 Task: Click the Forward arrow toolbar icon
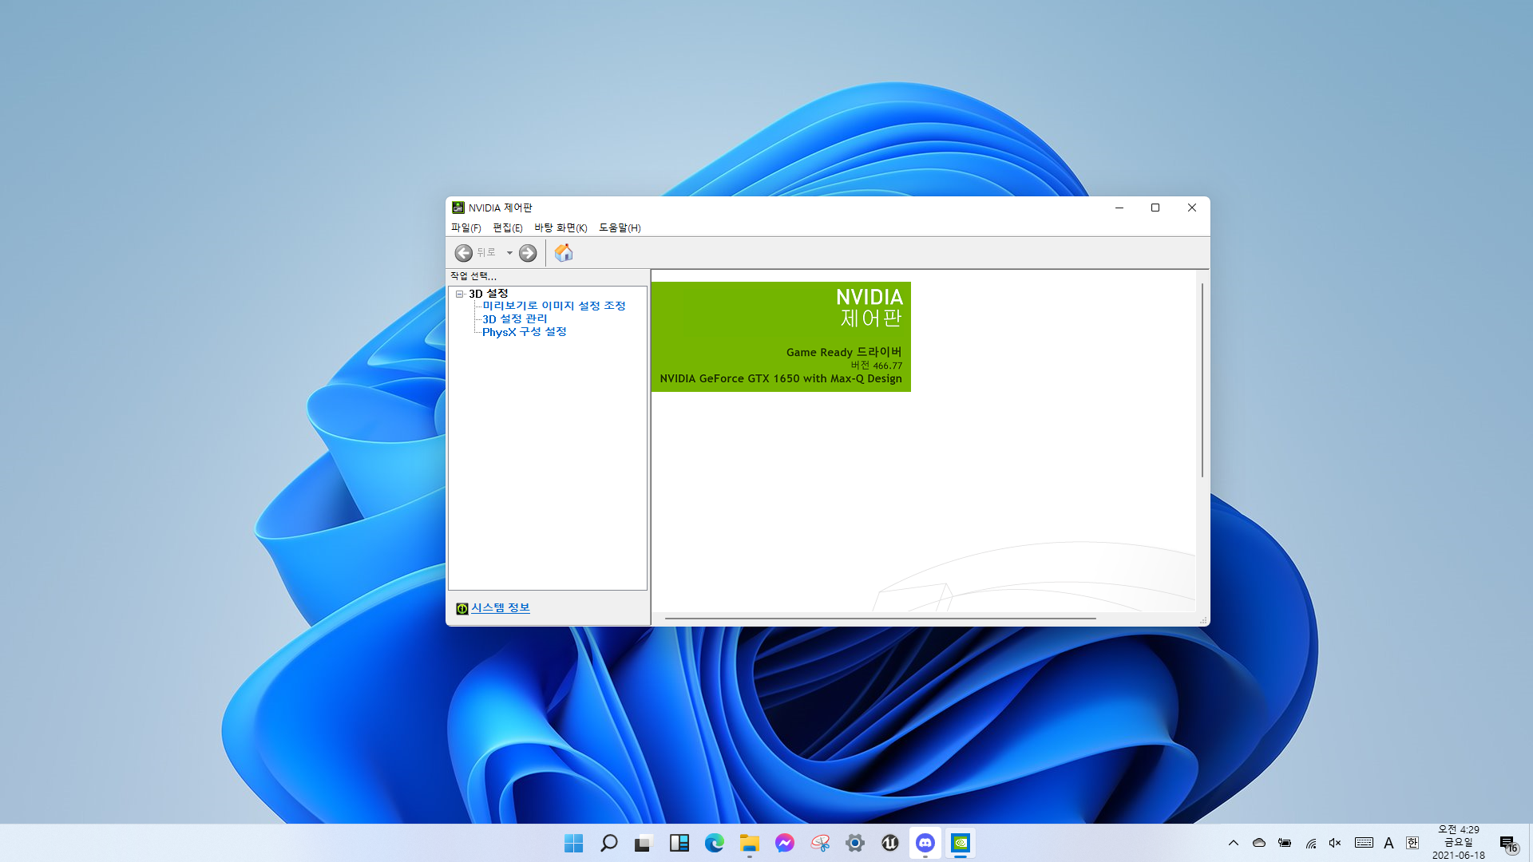tap(528, 253)
